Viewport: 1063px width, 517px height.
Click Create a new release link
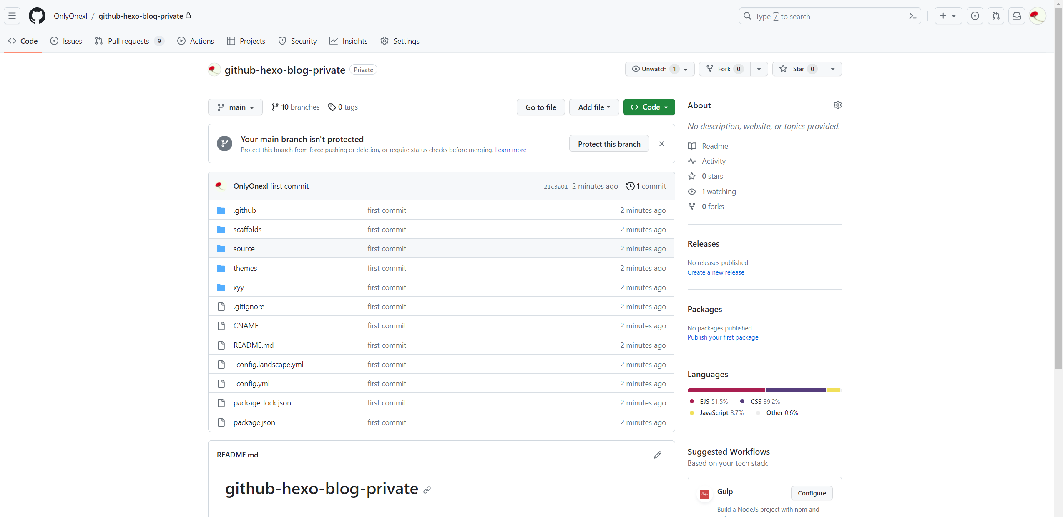pyautogui.click(x=716, y=272)
